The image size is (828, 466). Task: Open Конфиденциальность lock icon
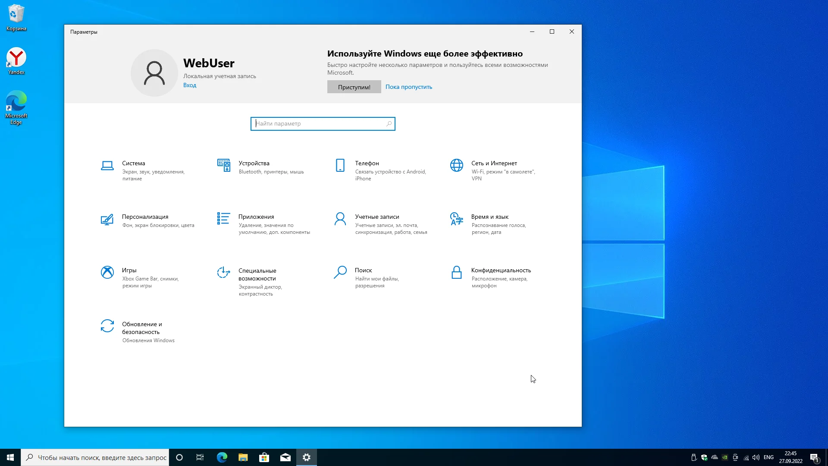(456, 272)
